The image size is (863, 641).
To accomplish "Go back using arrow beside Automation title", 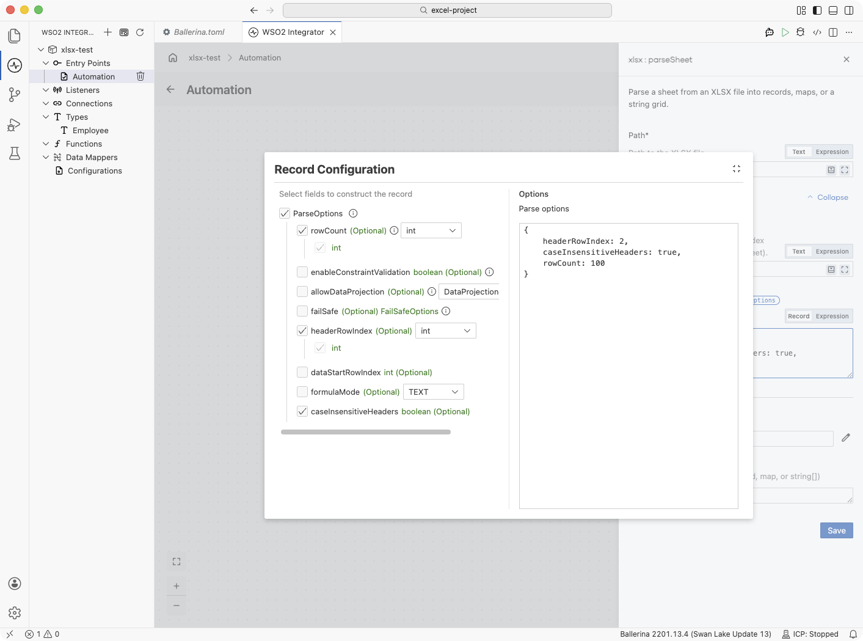I will pos(170,90).
